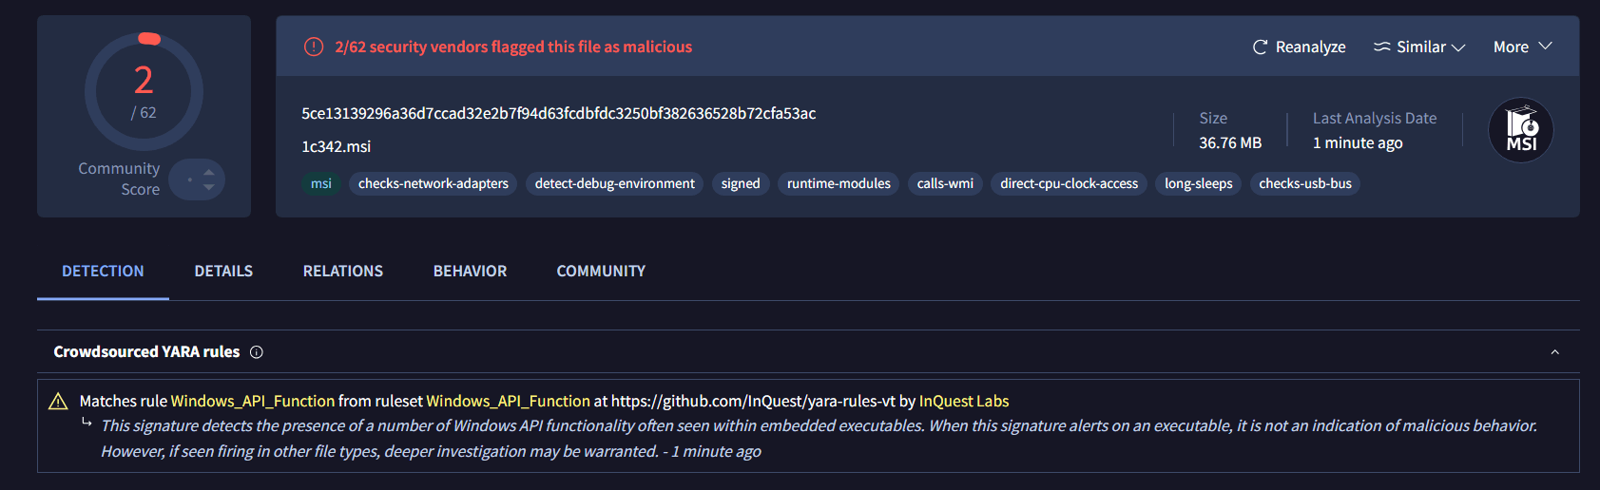1600x490 pixels.
Task: Click the MSI file type icon
Action: pos(1521,130)
